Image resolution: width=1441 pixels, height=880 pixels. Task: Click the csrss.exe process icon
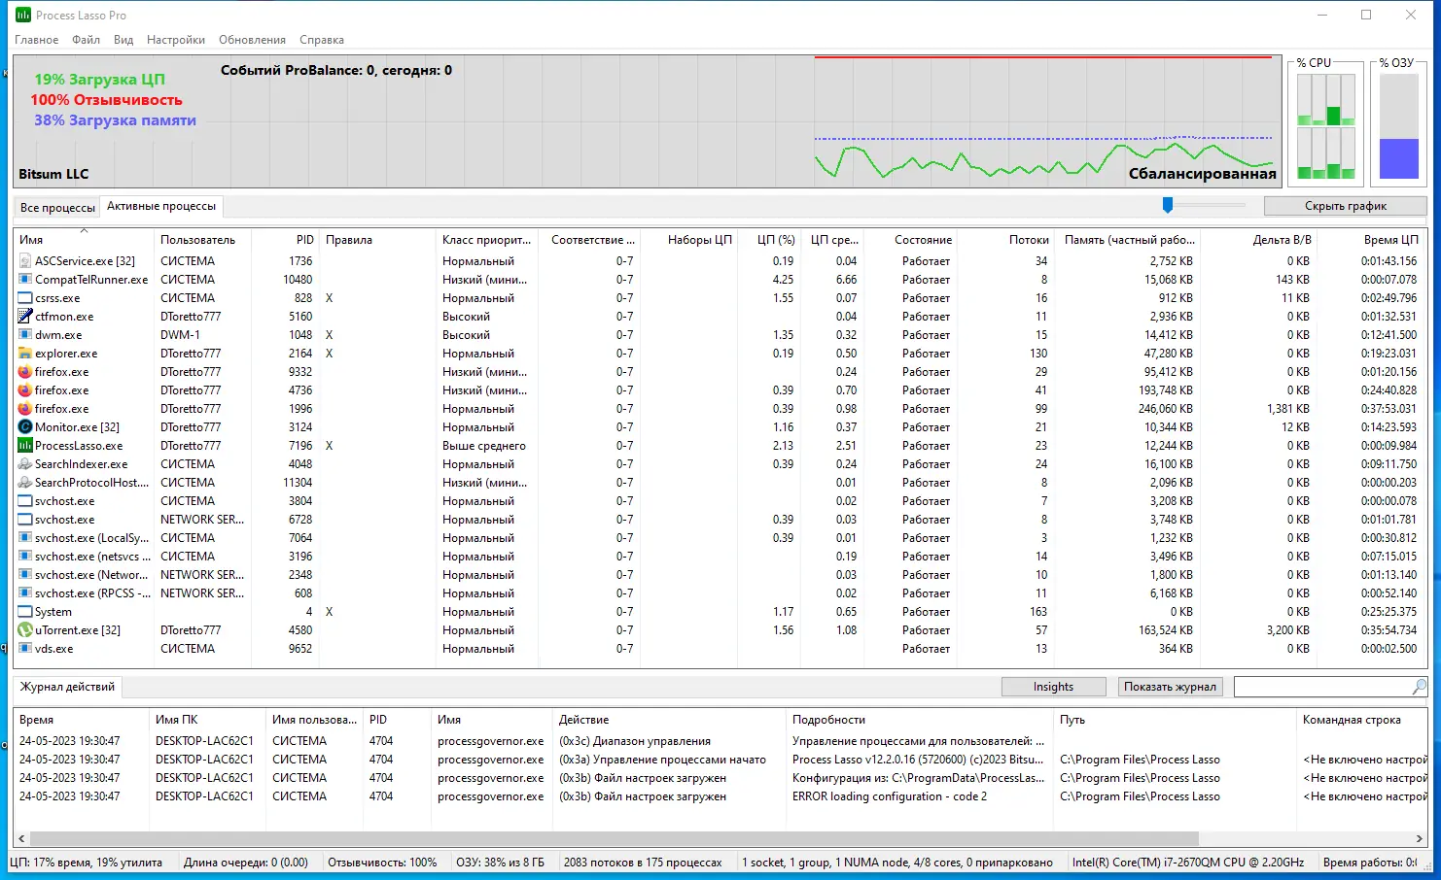coord(25,298)
